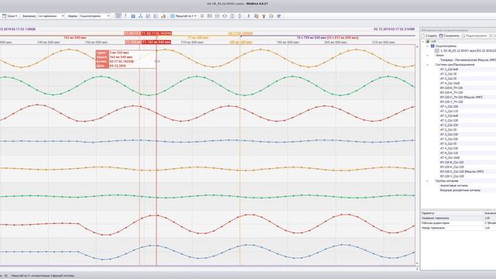Collapse the Системы шин/Присоединения node
This screenshot has width=496, height=279.
[x=428, y=64]
